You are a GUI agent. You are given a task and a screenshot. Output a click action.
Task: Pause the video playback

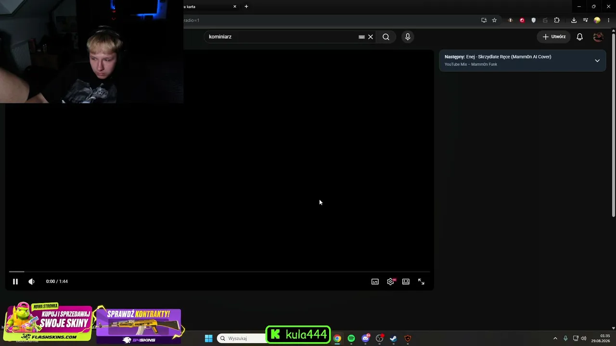15,282
